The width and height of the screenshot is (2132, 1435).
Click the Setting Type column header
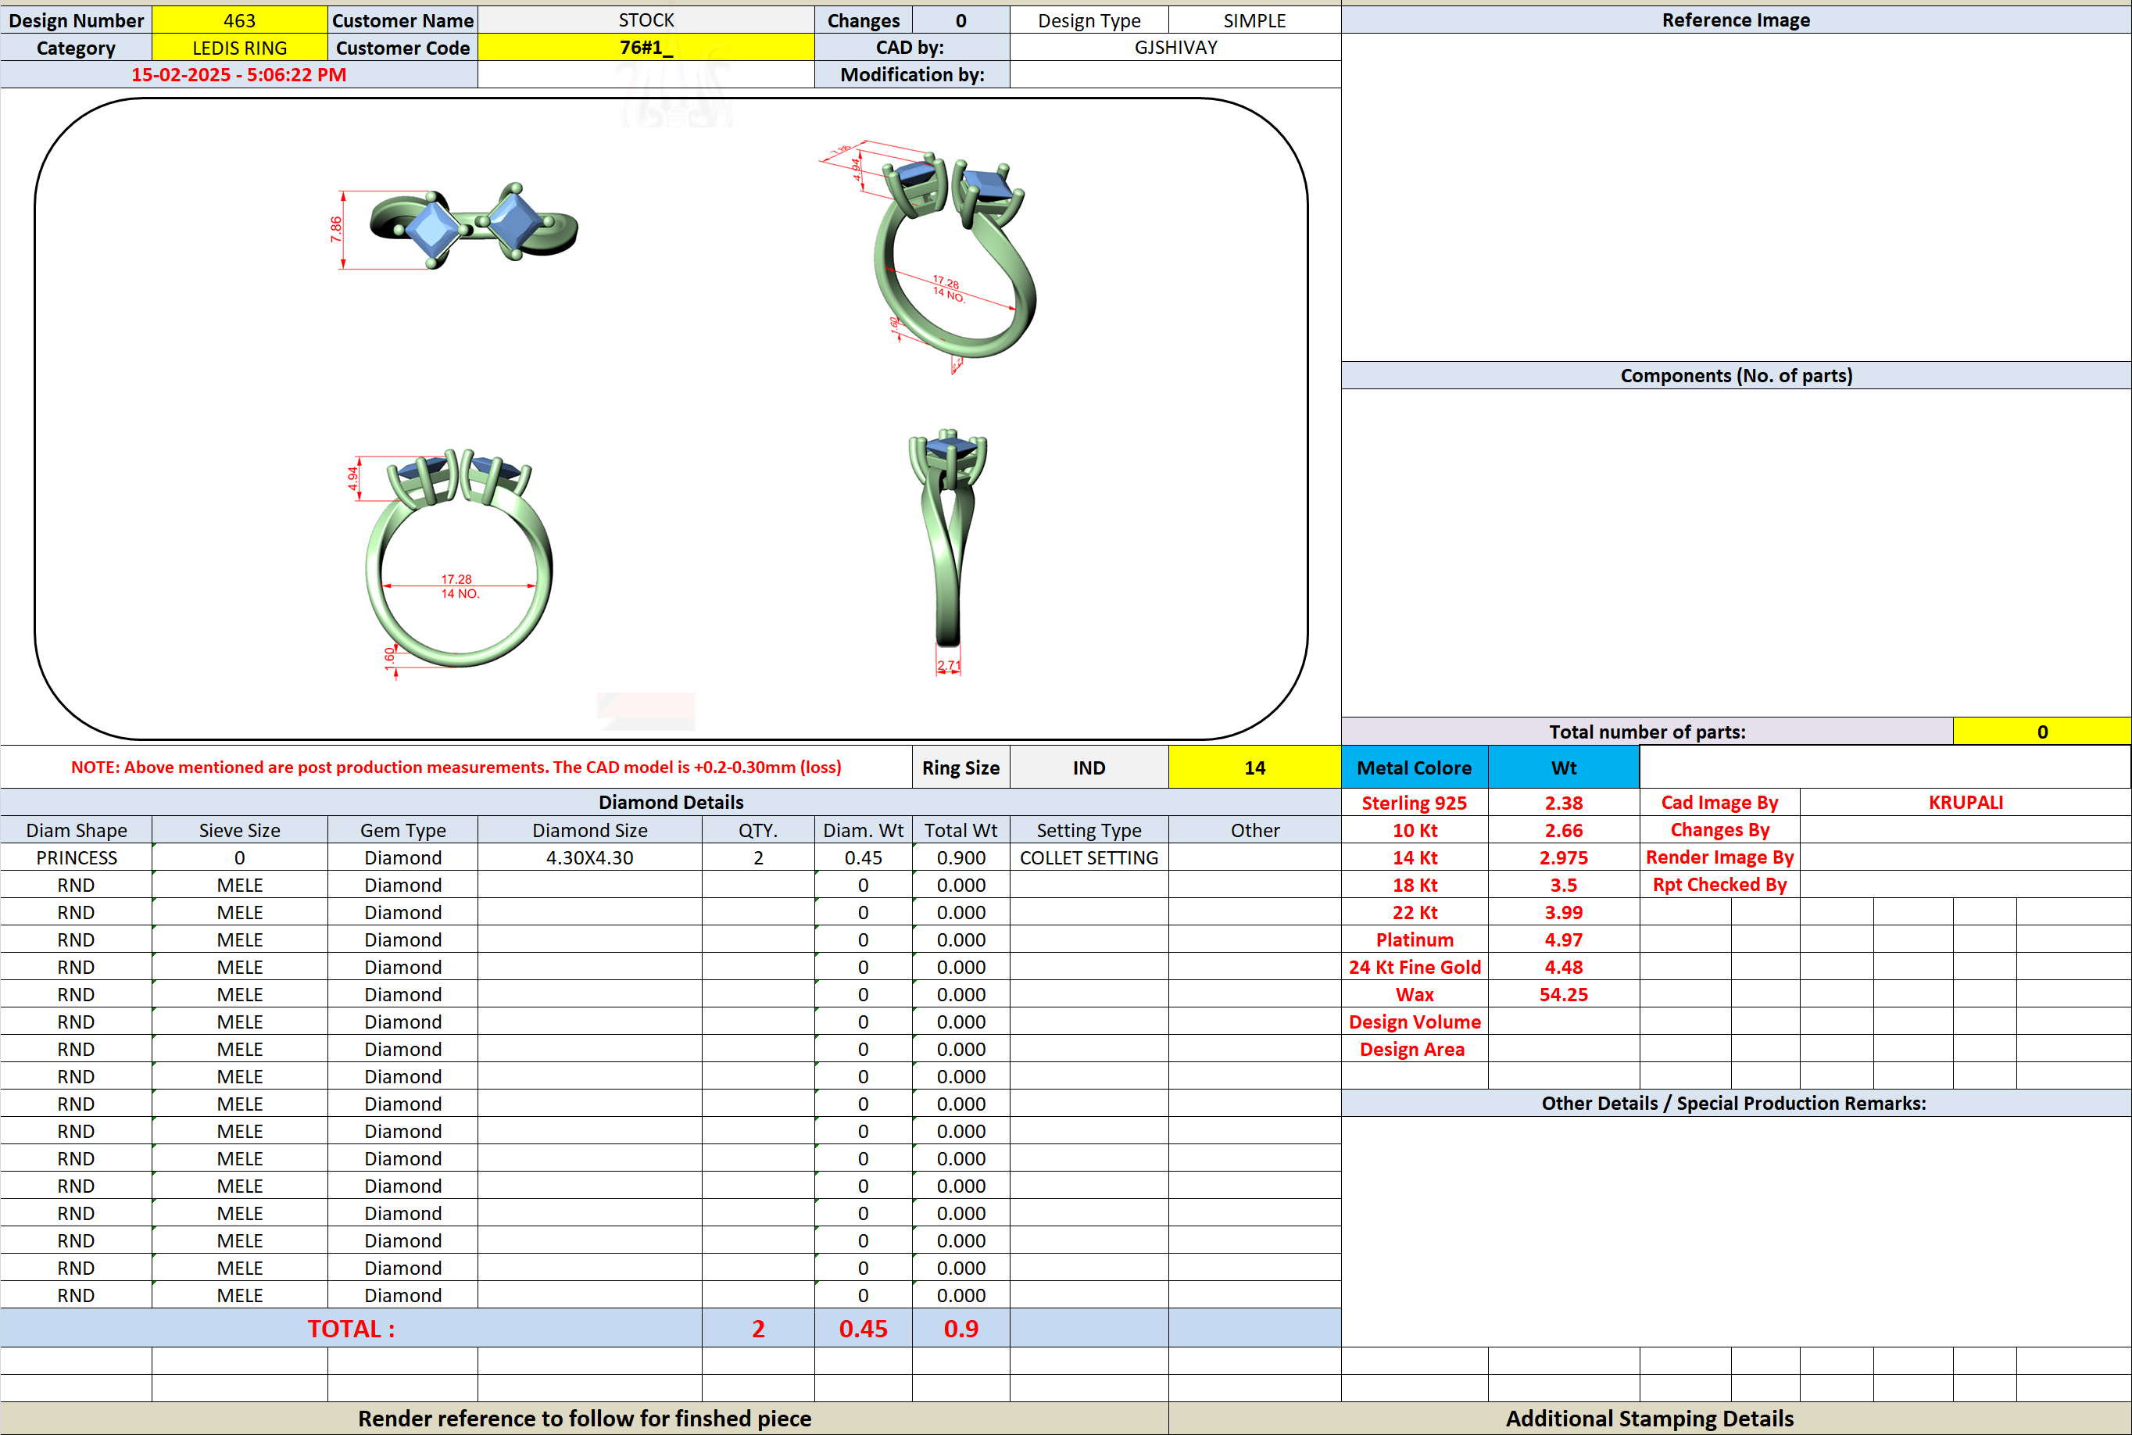click(1089, 830)
